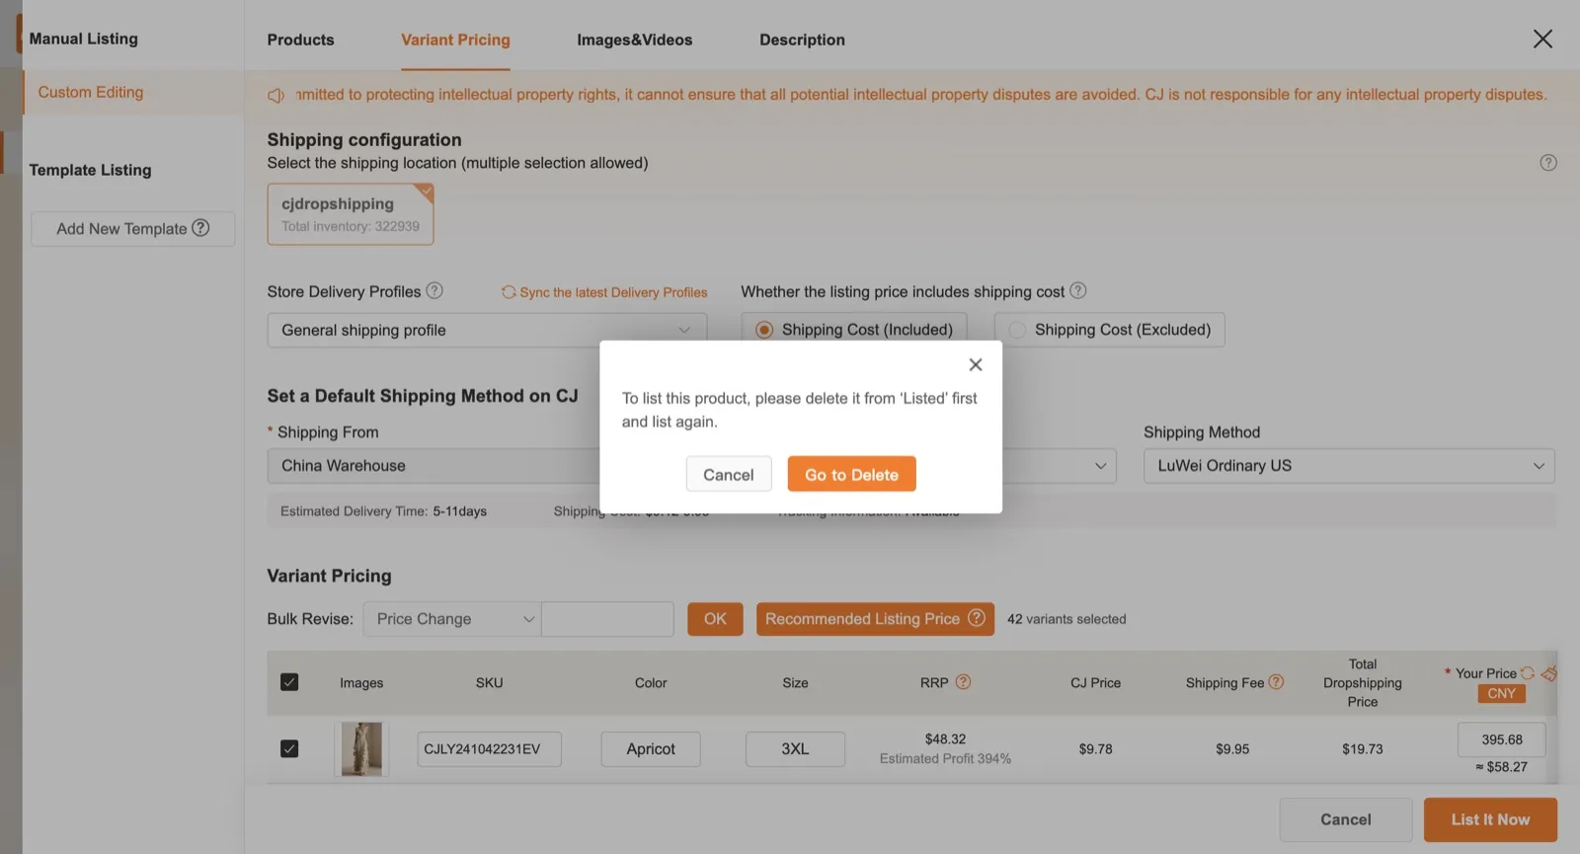
Task: Select the Shipping Cost (Excluded) radio button
Action: click(x=1017, y=330)
